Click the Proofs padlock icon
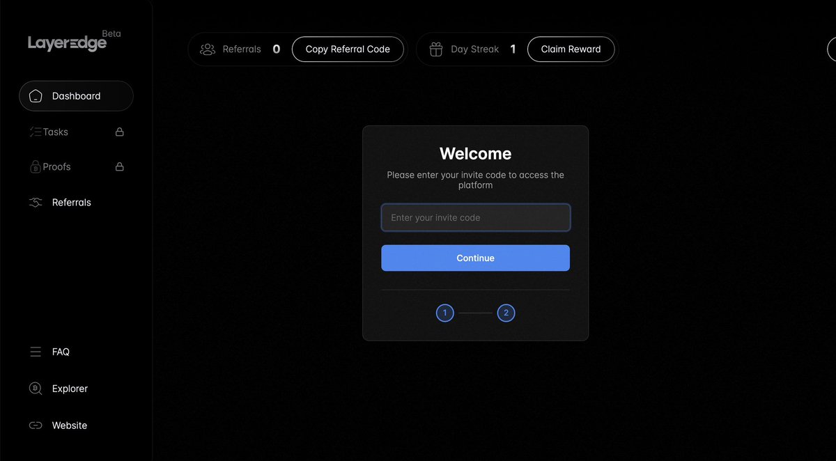Image resolution: width=836 pixels, height=461 pixels. tap(119, 166)
